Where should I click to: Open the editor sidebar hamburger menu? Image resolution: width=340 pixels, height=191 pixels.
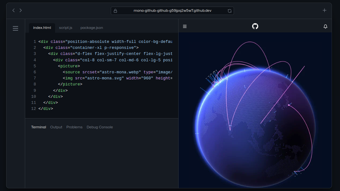(15, 28)
